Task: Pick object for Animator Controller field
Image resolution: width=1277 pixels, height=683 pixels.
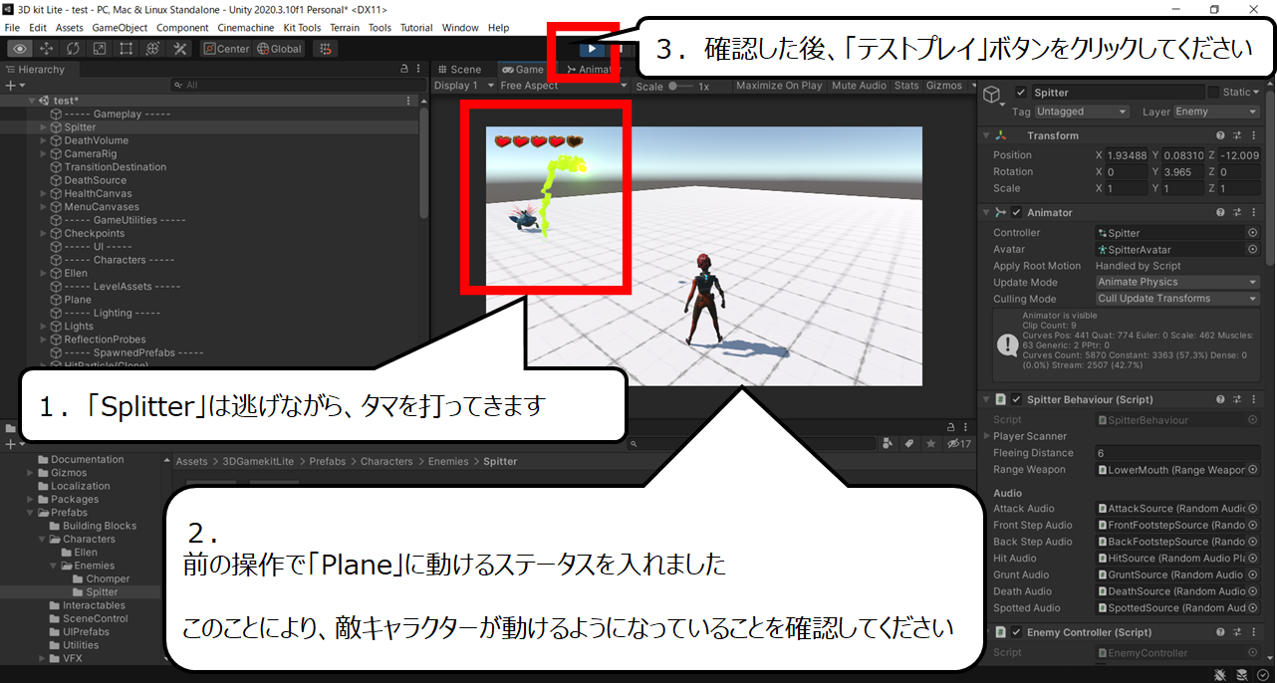Action: [x=1252, y=233]
